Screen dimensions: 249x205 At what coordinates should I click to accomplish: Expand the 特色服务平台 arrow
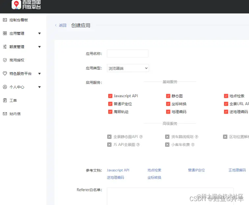[x=39, y=74]
